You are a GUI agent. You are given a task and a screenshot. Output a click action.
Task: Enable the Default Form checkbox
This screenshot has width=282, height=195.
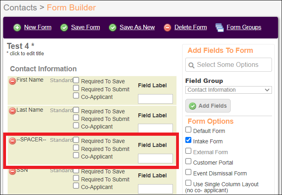[x=188, y=130]
